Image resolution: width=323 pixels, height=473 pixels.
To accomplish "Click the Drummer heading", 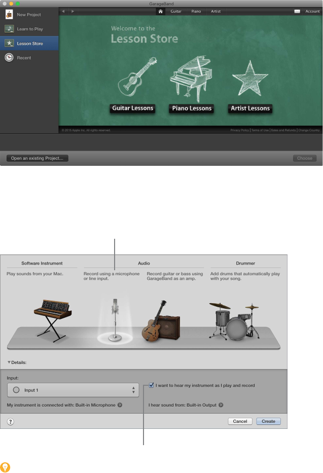I will [x=245, y=263].
